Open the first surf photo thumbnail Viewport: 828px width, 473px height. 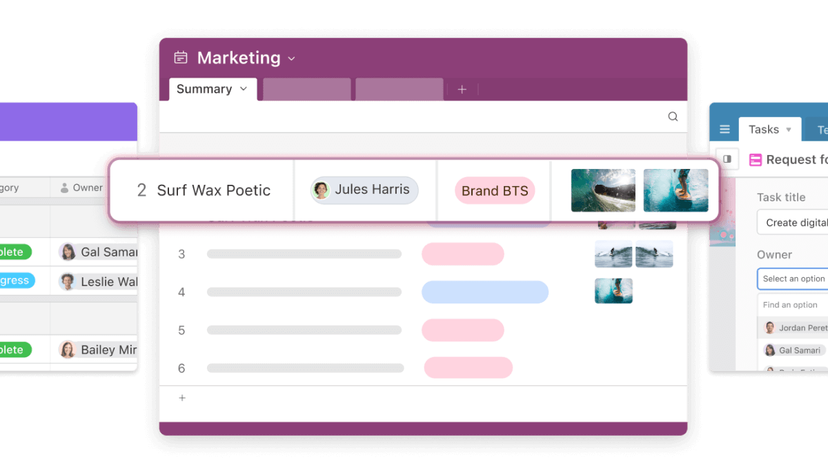603,190
